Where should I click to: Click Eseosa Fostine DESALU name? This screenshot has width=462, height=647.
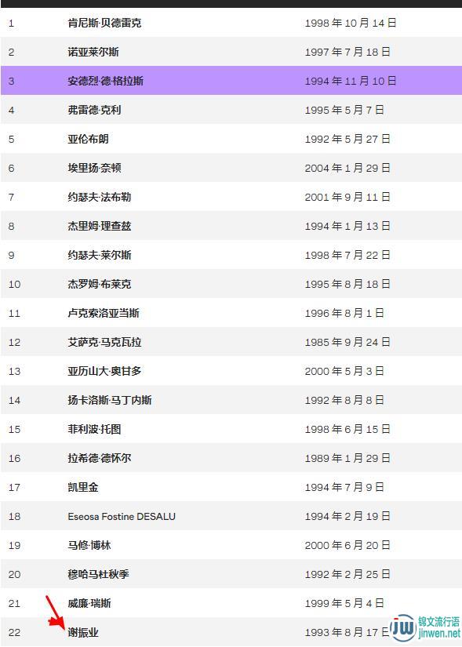click(122, 516)
